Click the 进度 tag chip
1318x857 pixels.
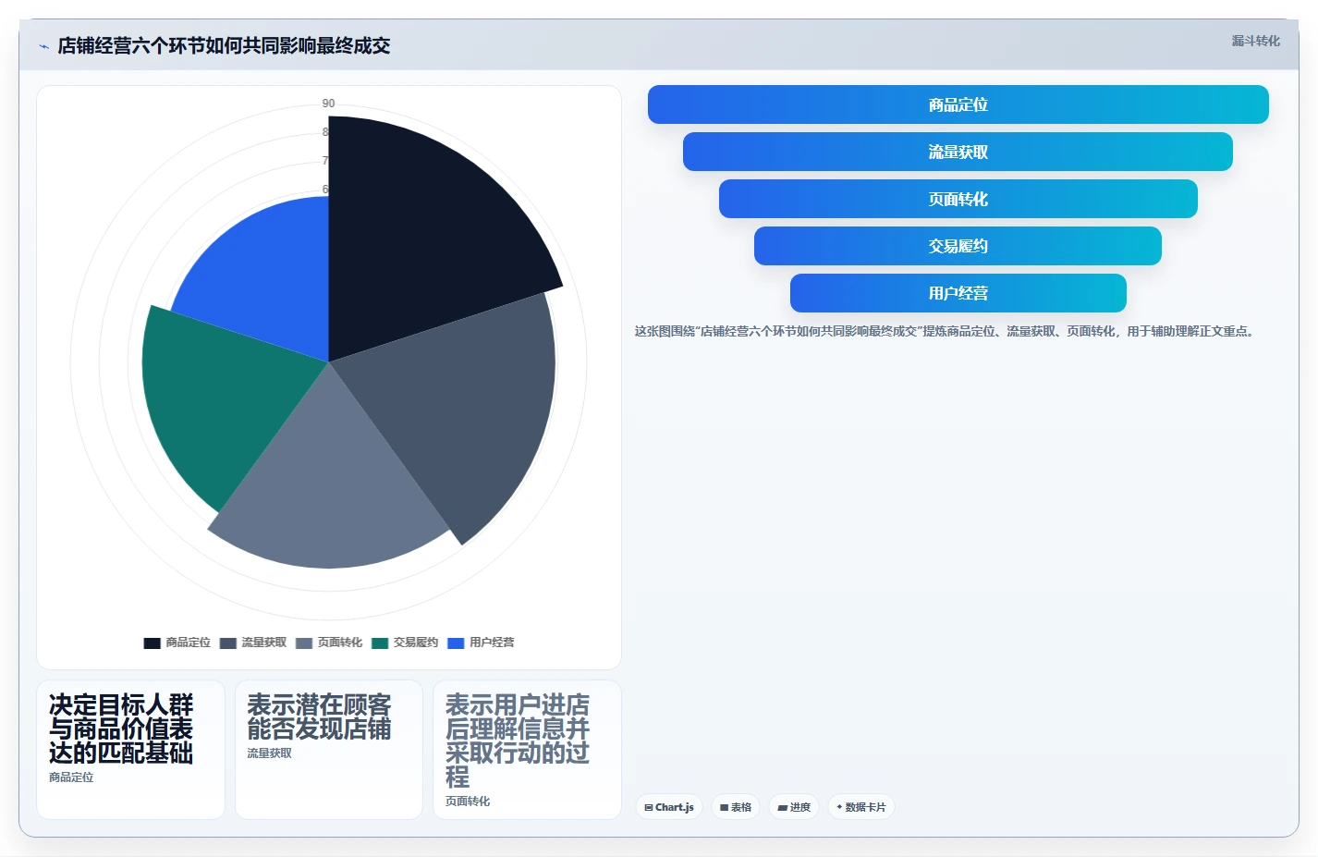click(794, 807)
